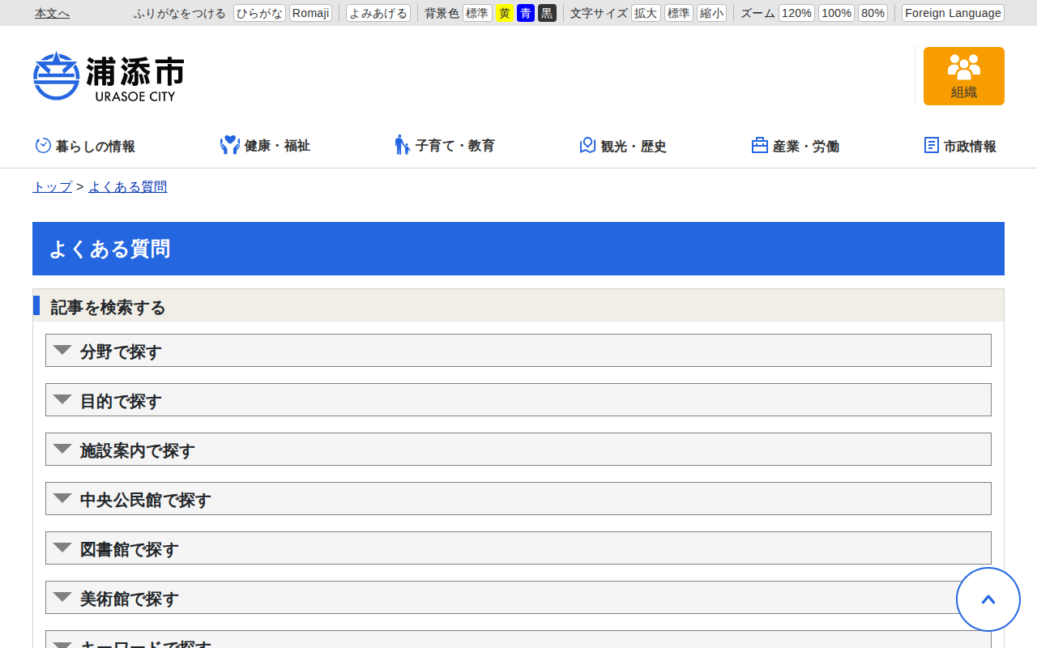Select the yellow 黄 background swatch
Screen dimensions: 1037x648
pyautogui.click(x=505, y=13)
